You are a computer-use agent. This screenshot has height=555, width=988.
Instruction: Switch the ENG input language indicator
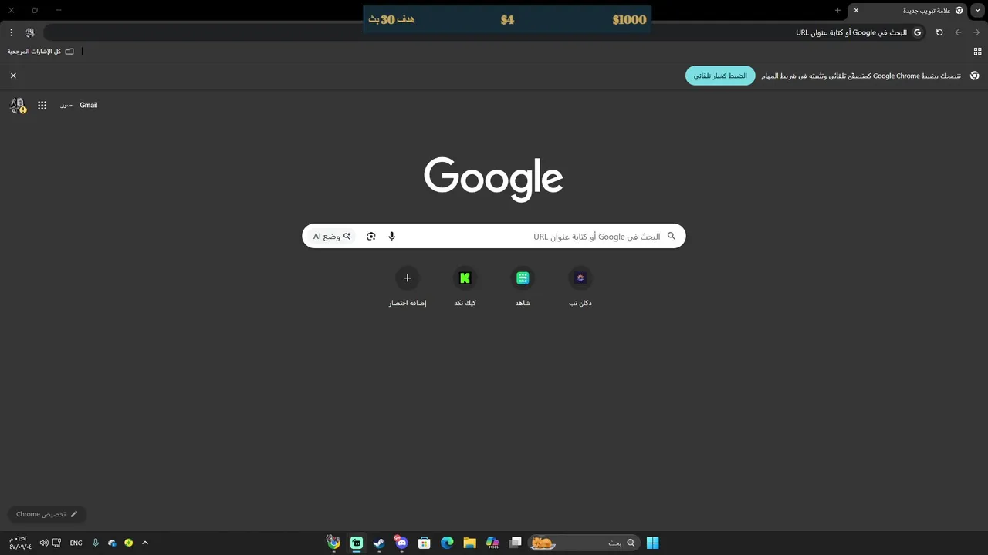(x=76, y=543)
